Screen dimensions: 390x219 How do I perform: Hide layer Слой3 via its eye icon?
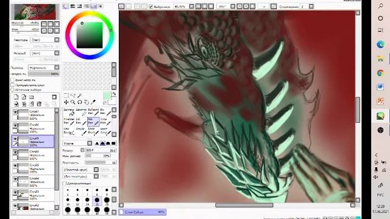pyautogui.click(x=15, y=192)
